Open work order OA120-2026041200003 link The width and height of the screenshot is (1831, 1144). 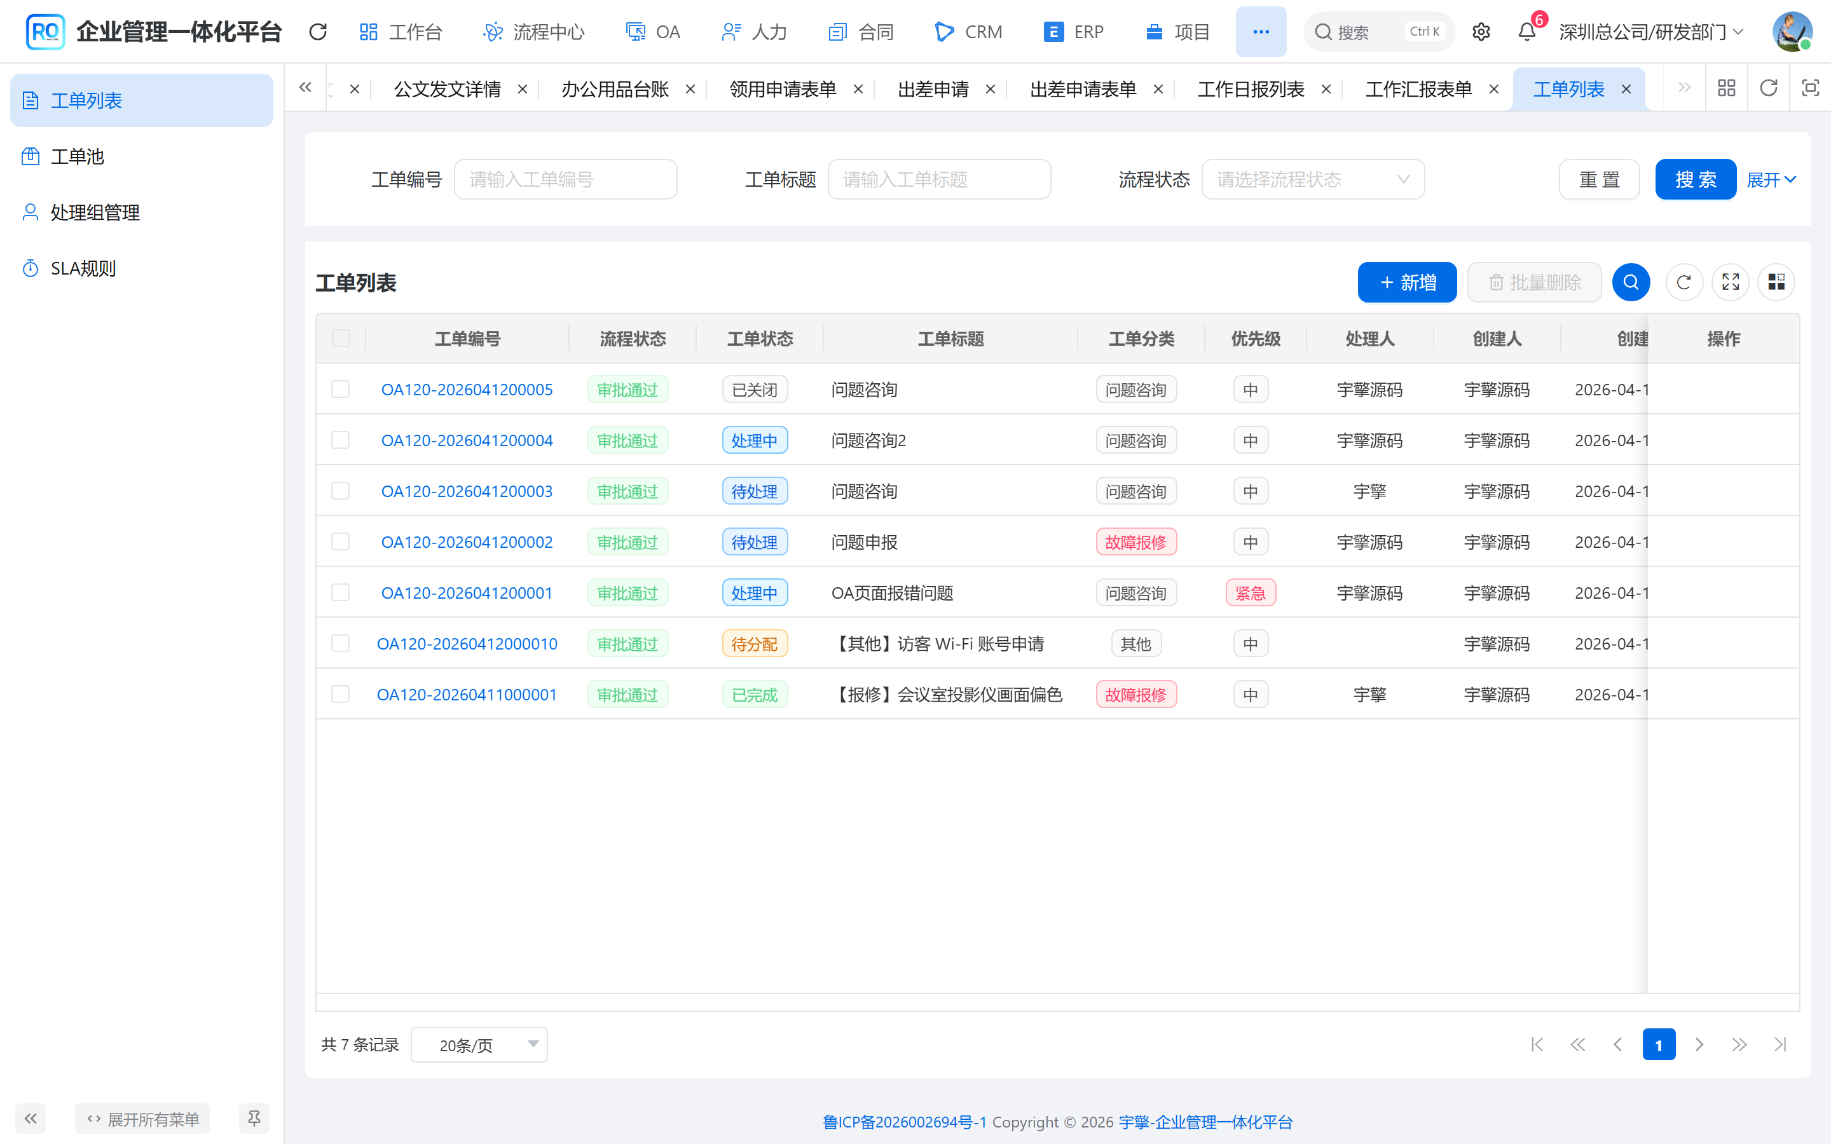tap(467, 491)
